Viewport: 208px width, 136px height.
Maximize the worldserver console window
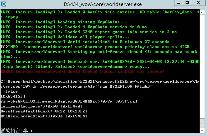point(187,3)
